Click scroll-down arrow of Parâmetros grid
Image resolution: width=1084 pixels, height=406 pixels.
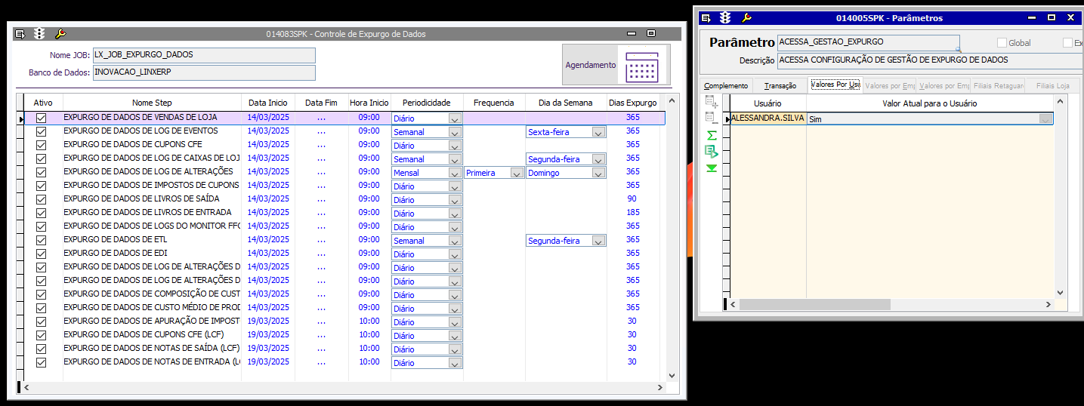[x=1060, y=292]
